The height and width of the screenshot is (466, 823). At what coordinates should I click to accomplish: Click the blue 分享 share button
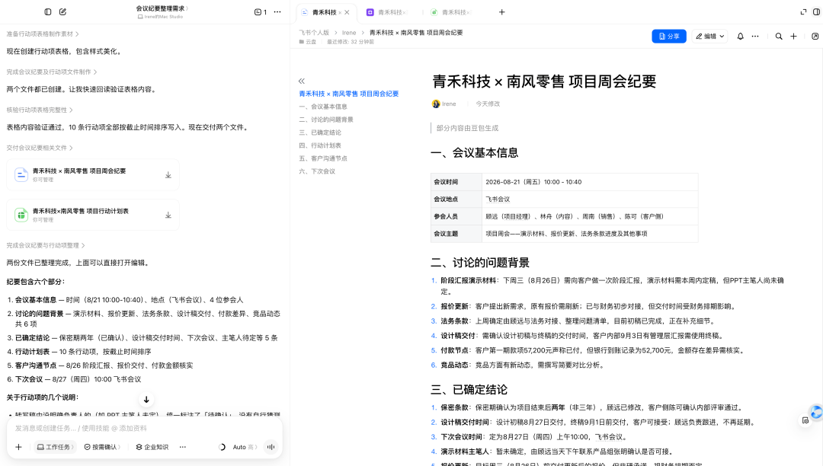(x=669, y=37)
